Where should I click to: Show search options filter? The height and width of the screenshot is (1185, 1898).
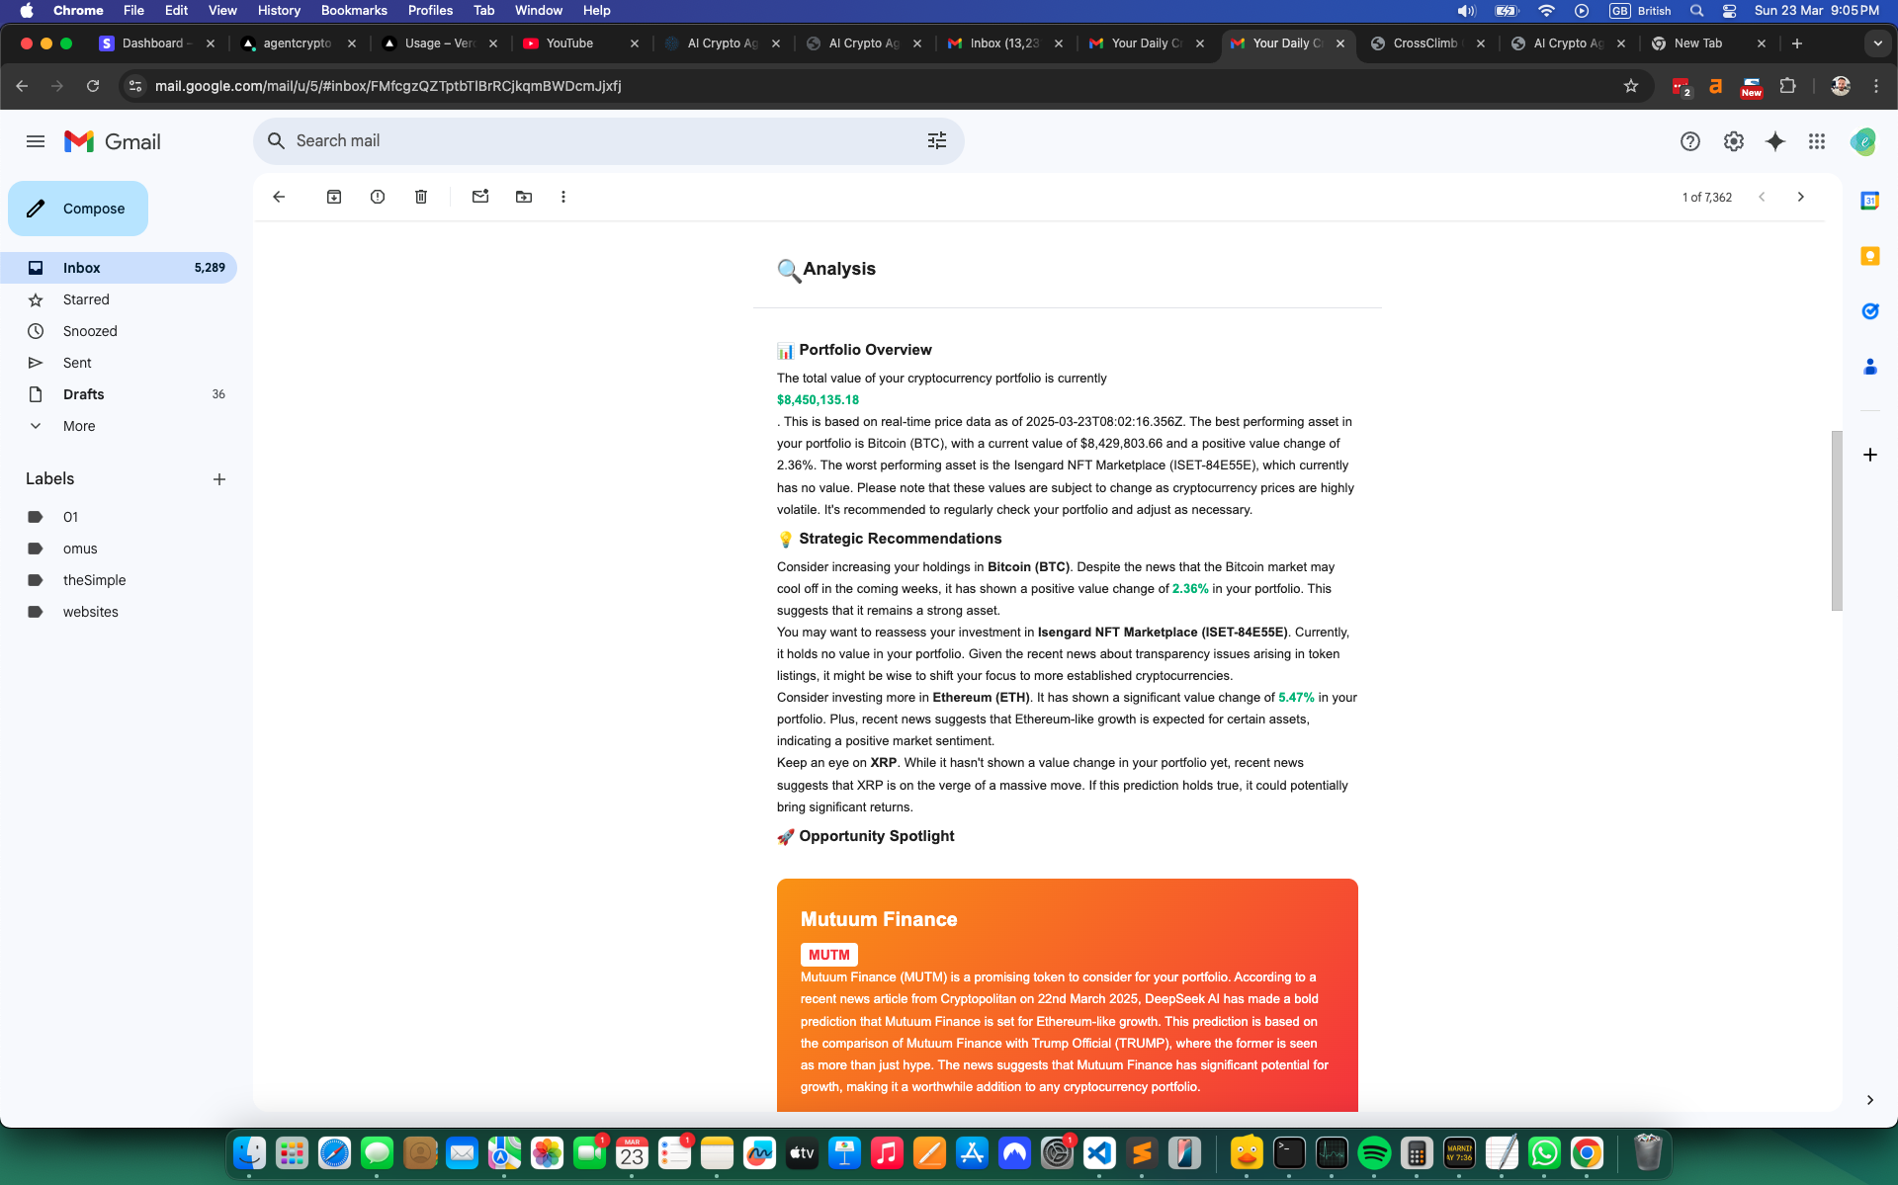(936, 141)
